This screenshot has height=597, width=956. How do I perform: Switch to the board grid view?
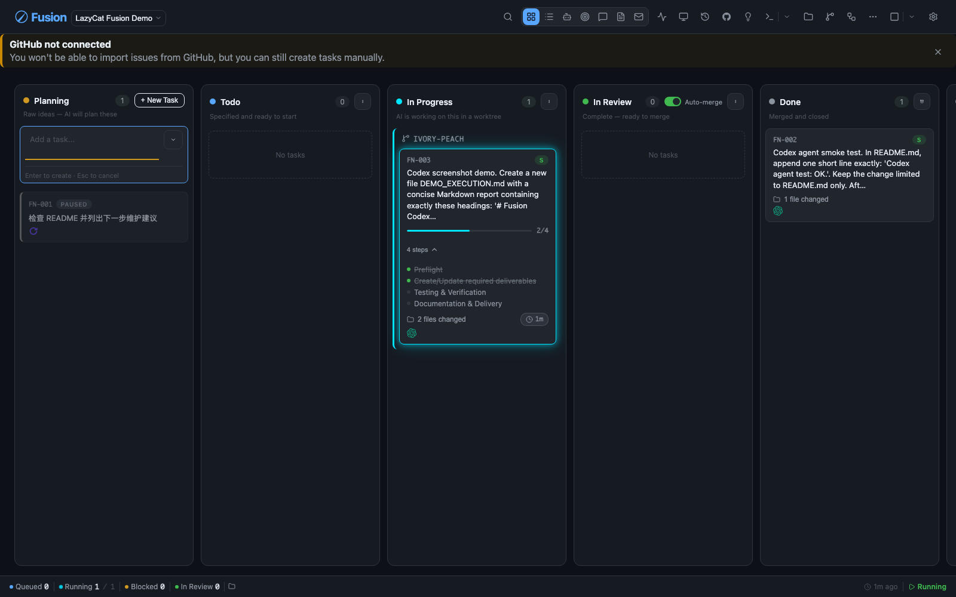click(x=531, y=17)
